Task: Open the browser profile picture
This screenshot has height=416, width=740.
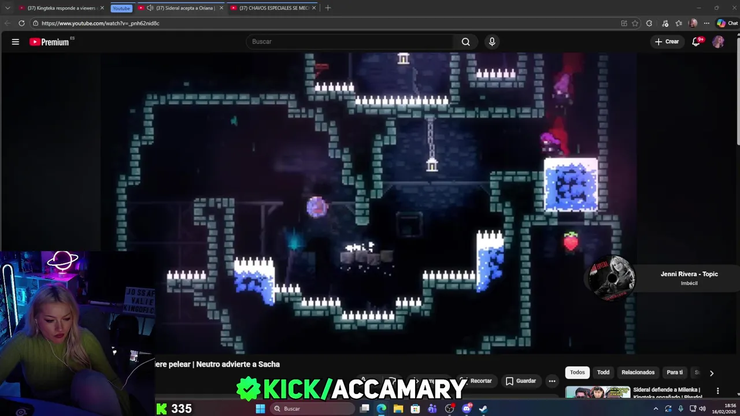Action: coord(693,23)
